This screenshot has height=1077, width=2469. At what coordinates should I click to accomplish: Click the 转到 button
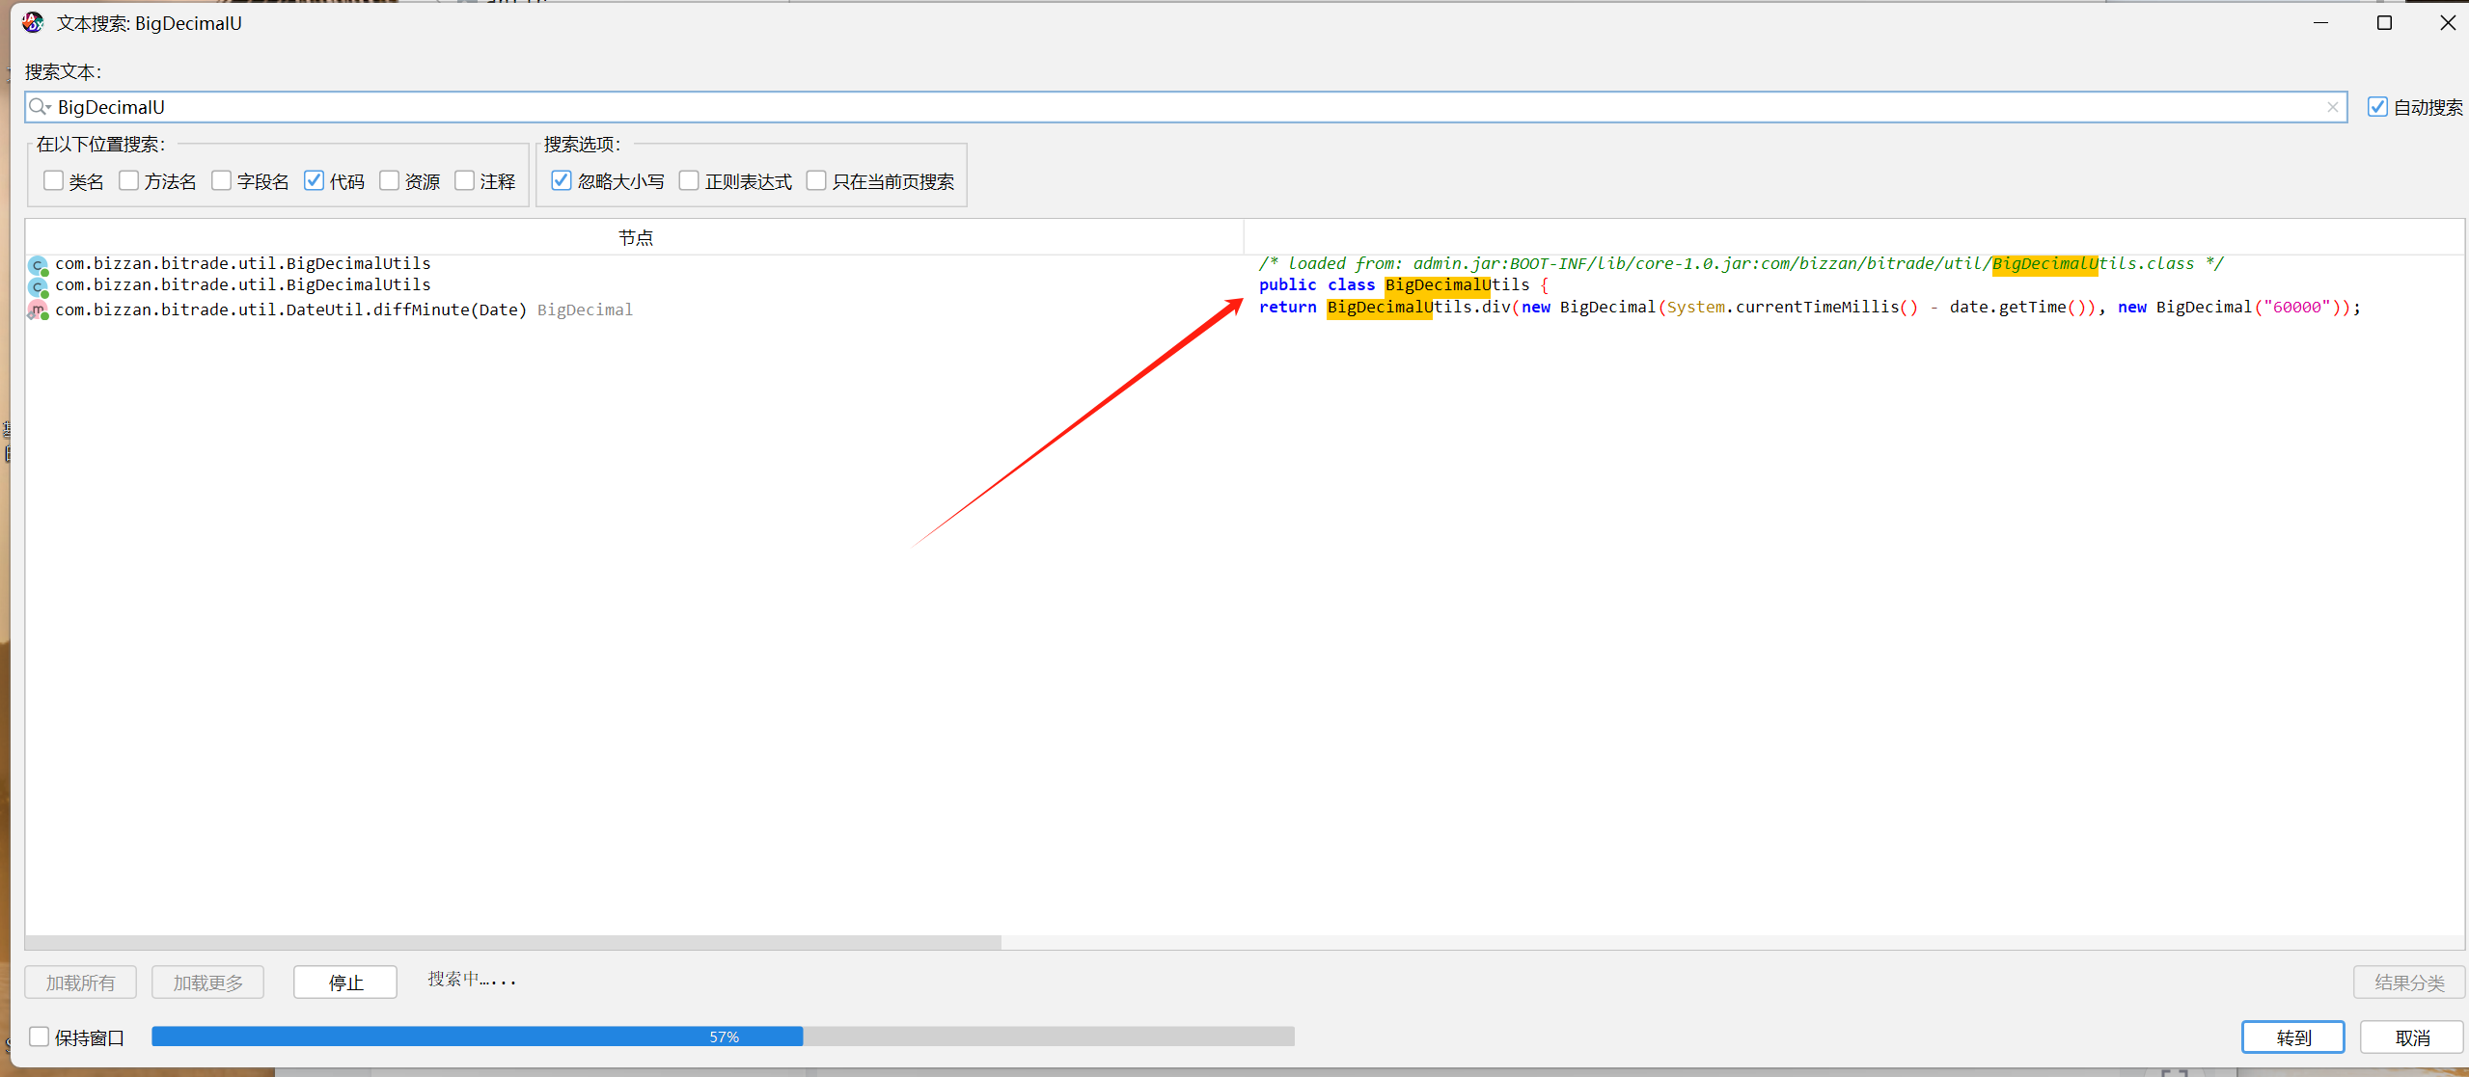[2292, 1037]
